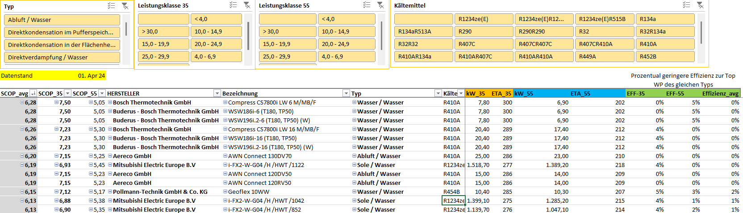Select the blank item in Kältemittel slicer
Viewport: 743px width, 213px height.
pyautogui.click(x=424, y=19)
